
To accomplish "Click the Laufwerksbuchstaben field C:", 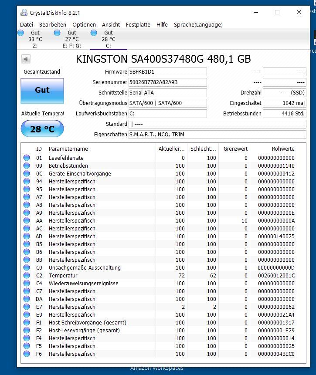I will [167, 114].
